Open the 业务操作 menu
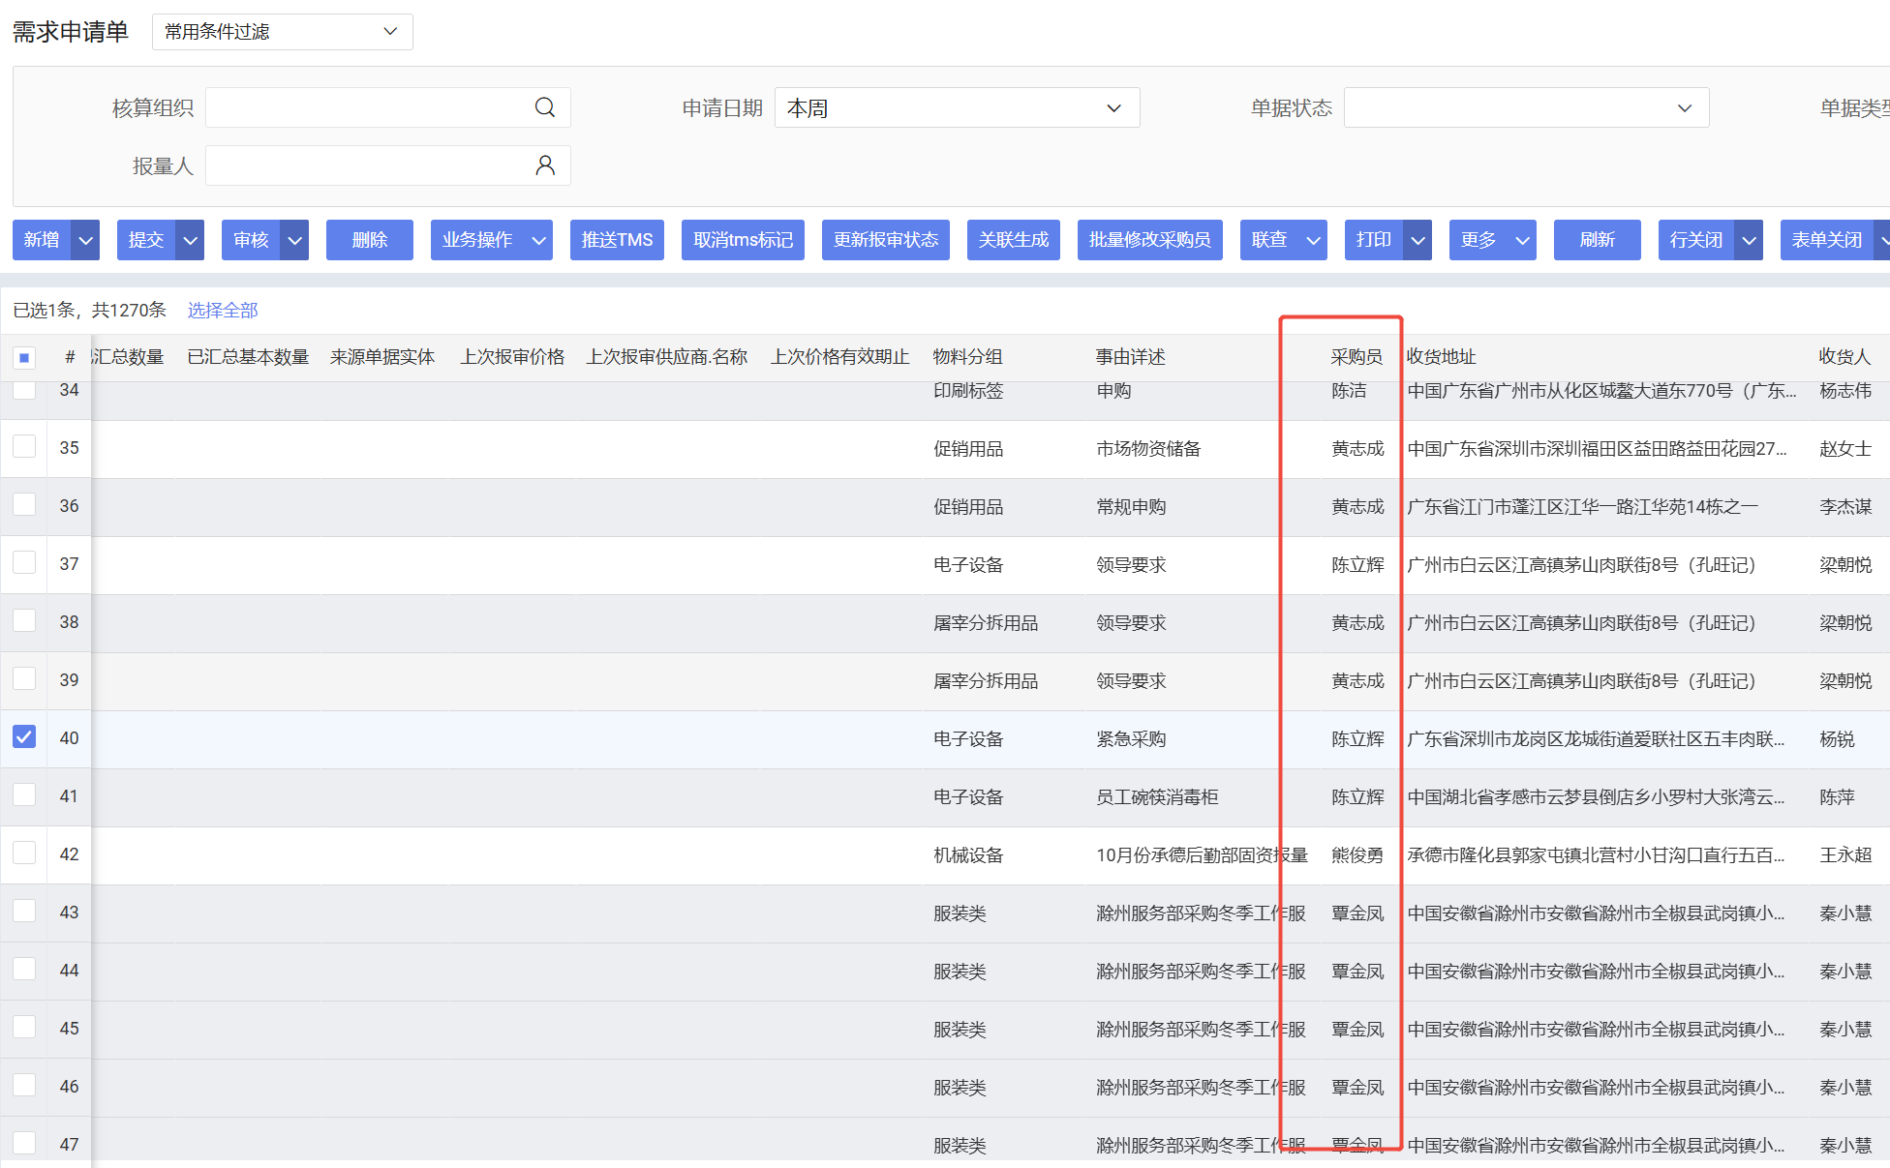This screenshot has height=1168, width=1890. [491, 240]
